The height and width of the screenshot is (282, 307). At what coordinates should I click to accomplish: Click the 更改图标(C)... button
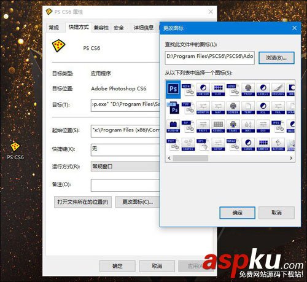138,202
